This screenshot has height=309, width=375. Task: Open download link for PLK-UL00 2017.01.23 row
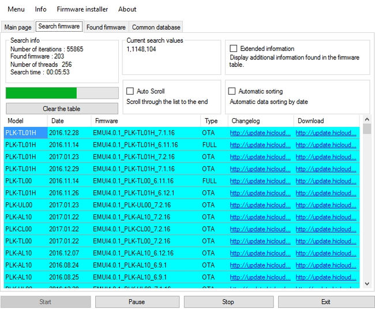[326, 205]
